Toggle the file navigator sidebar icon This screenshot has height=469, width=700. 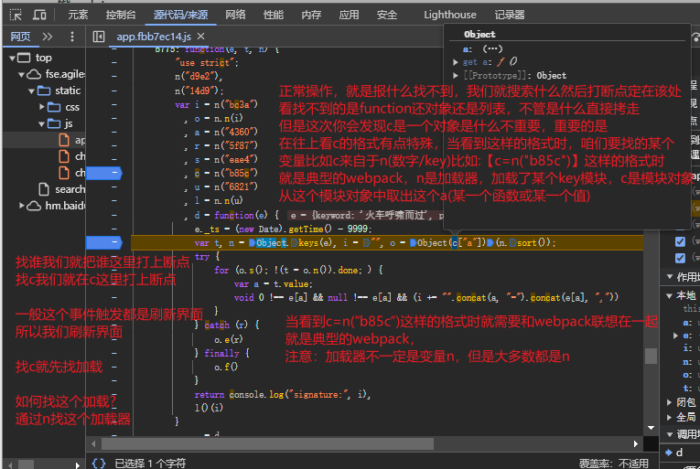click(x=99, y=37)
